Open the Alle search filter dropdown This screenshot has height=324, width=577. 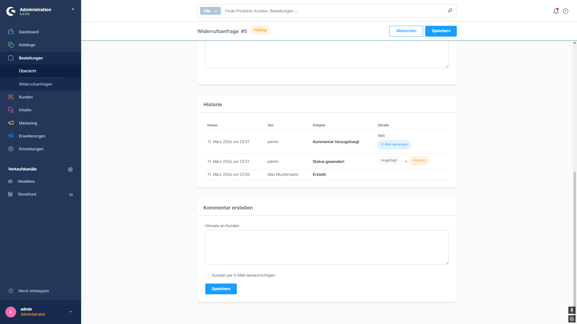[210, 11]
